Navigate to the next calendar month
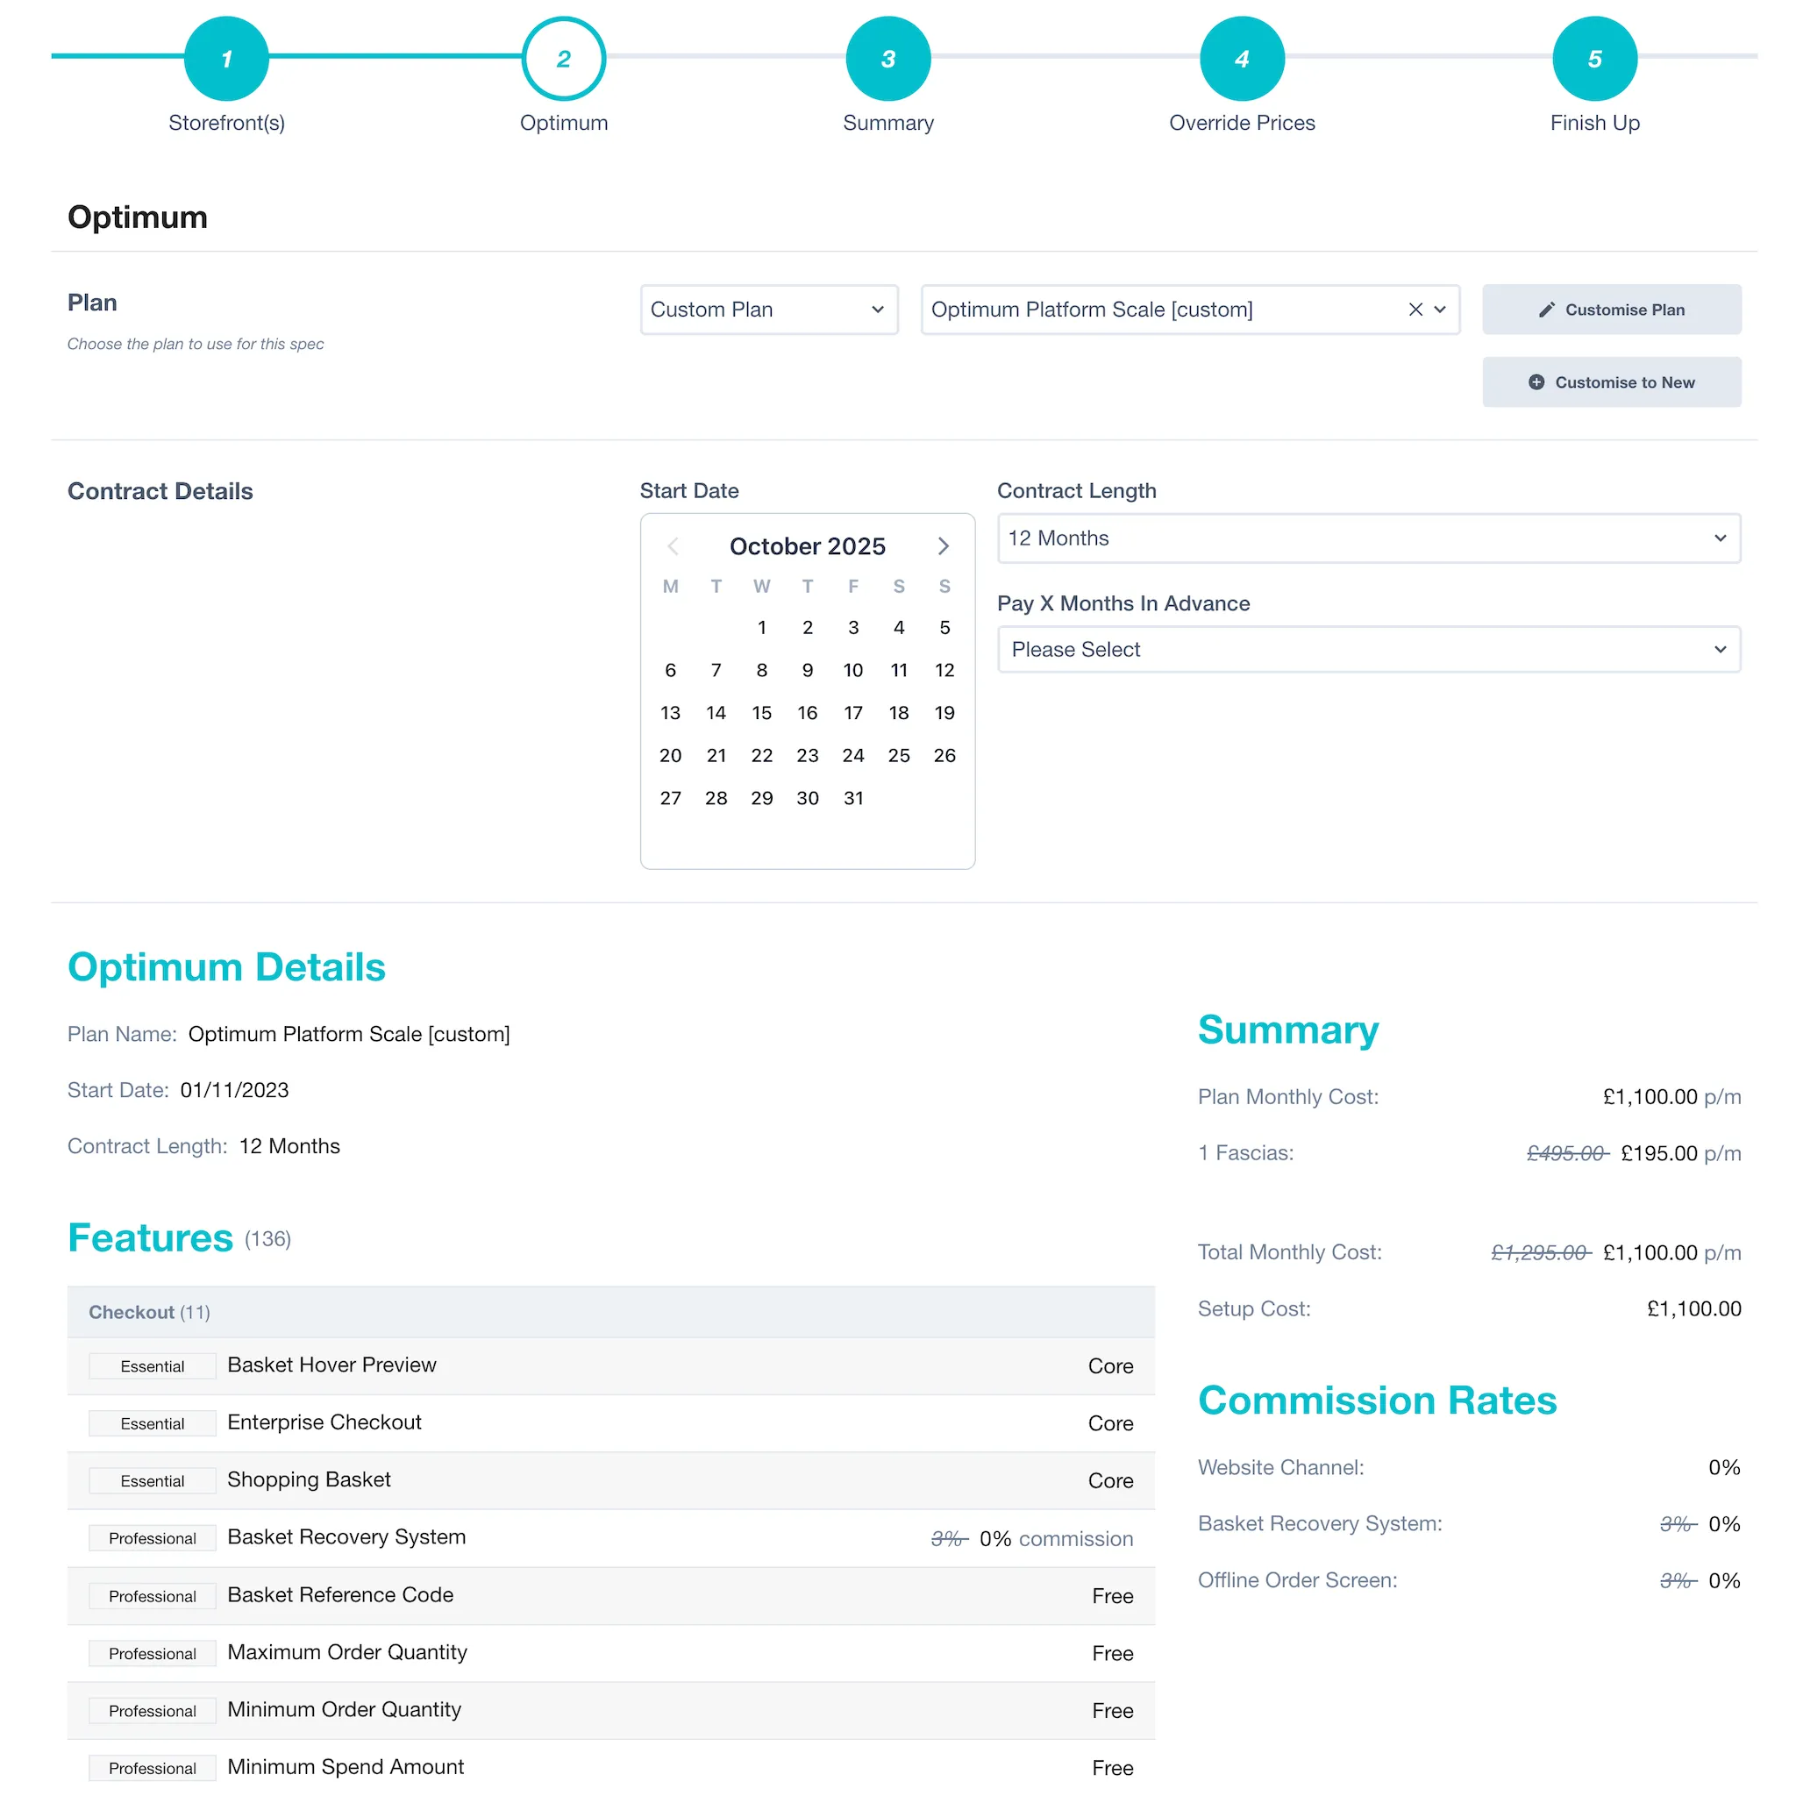The width and height of the screenshot is (1796, 1796). 943,546
